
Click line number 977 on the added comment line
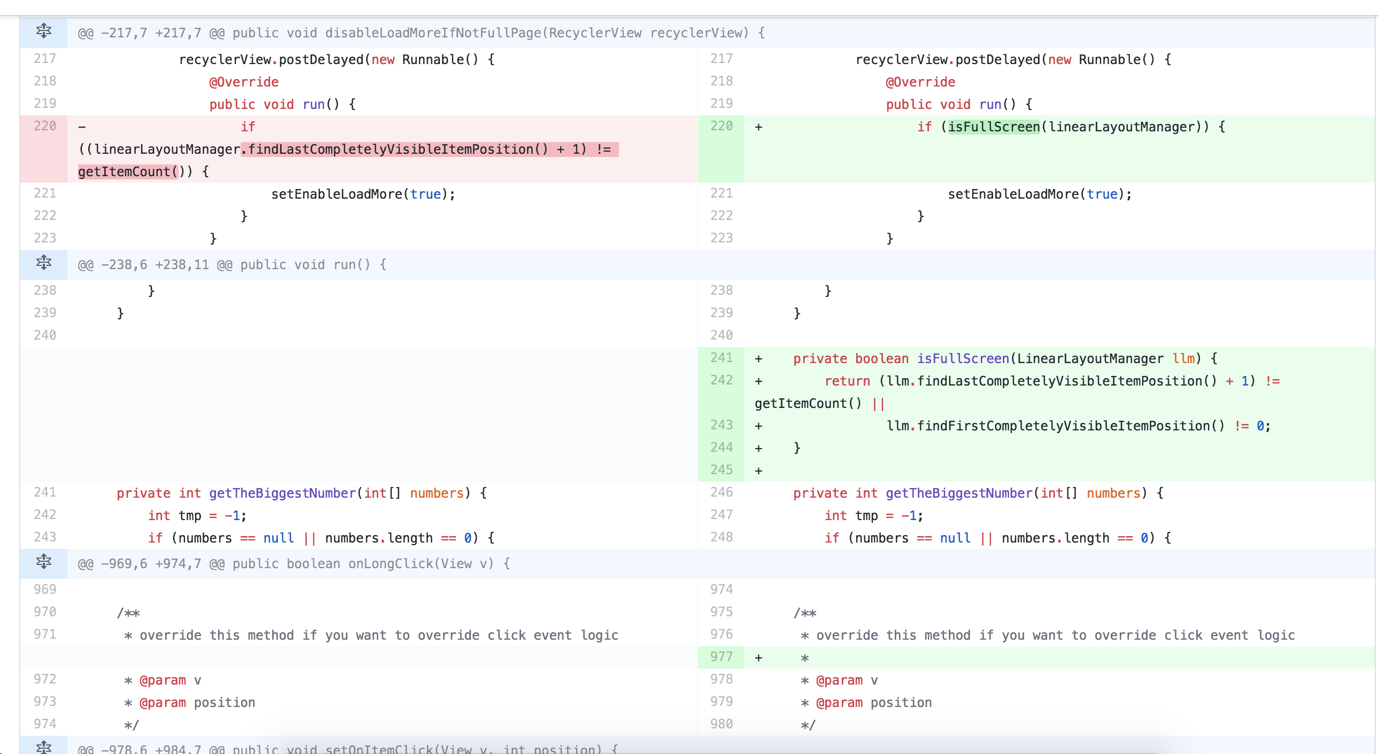[722, 657]
